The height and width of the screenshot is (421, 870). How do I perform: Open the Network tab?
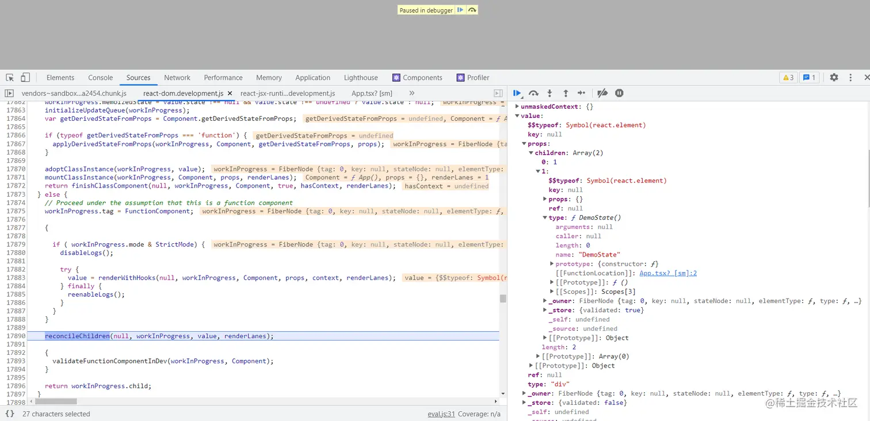pos(177,78)
